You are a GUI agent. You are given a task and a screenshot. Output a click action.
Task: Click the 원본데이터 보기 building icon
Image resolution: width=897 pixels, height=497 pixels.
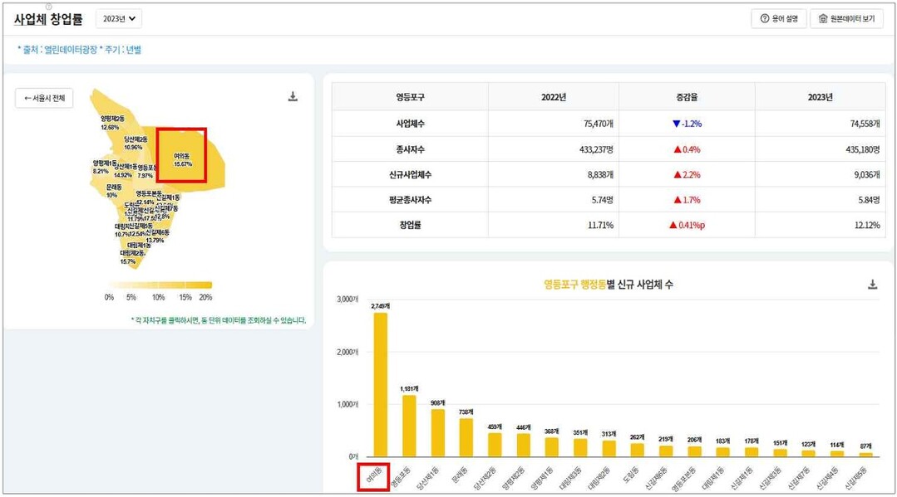point(823,18)
